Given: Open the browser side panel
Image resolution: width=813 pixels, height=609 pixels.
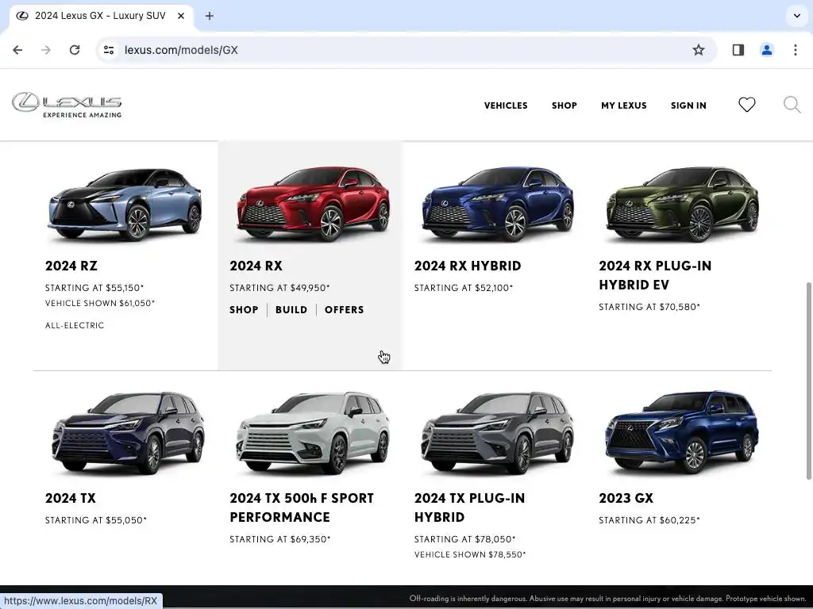Looking at the screenshot, I should (x=738, y=50).
